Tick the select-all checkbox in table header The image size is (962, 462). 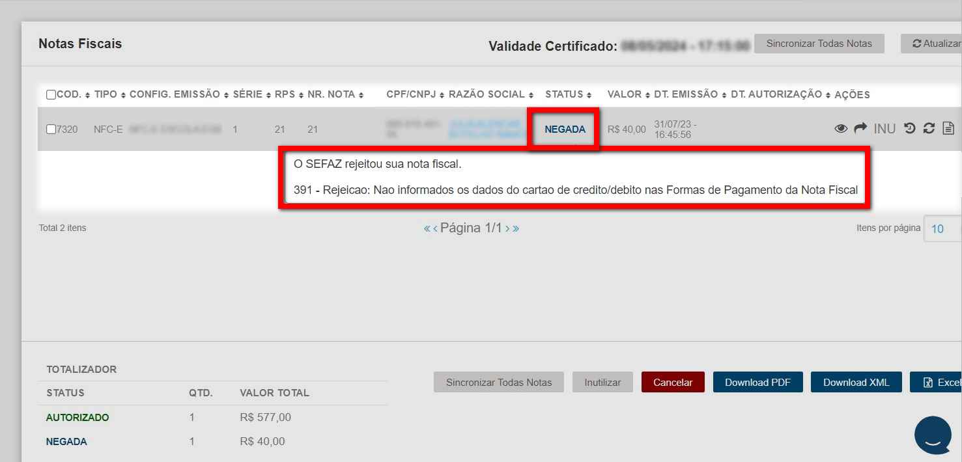(51, 95)
